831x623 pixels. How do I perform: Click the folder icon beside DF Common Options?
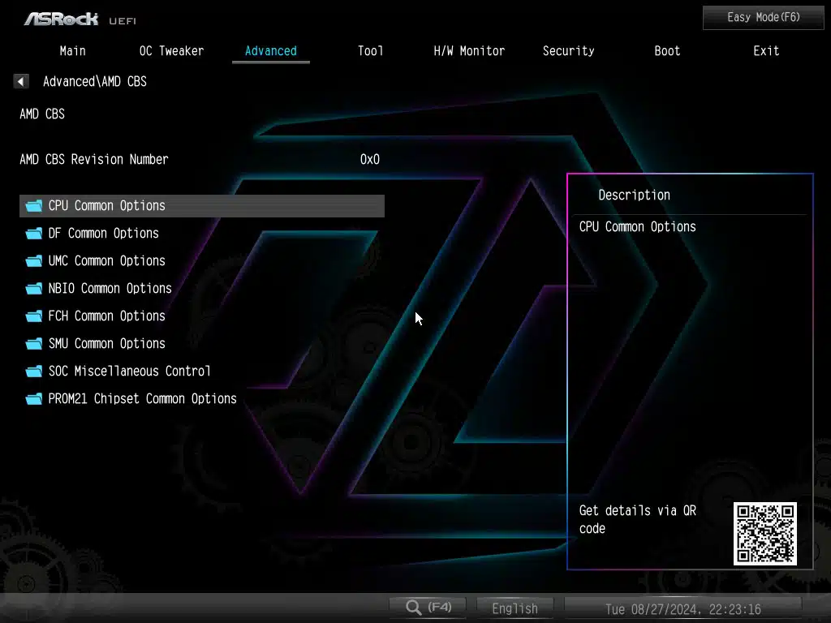(x=33, y=234)
